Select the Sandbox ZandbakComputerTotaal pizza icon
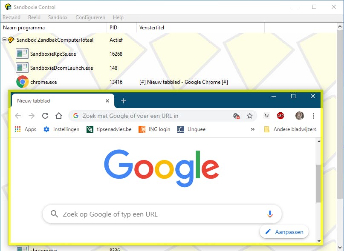 (11, 40)
